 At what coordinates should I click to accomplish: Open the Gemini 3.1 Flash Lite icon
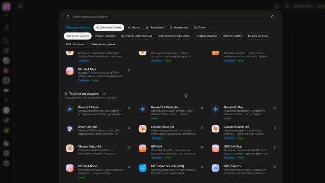[x=143, y=109]
